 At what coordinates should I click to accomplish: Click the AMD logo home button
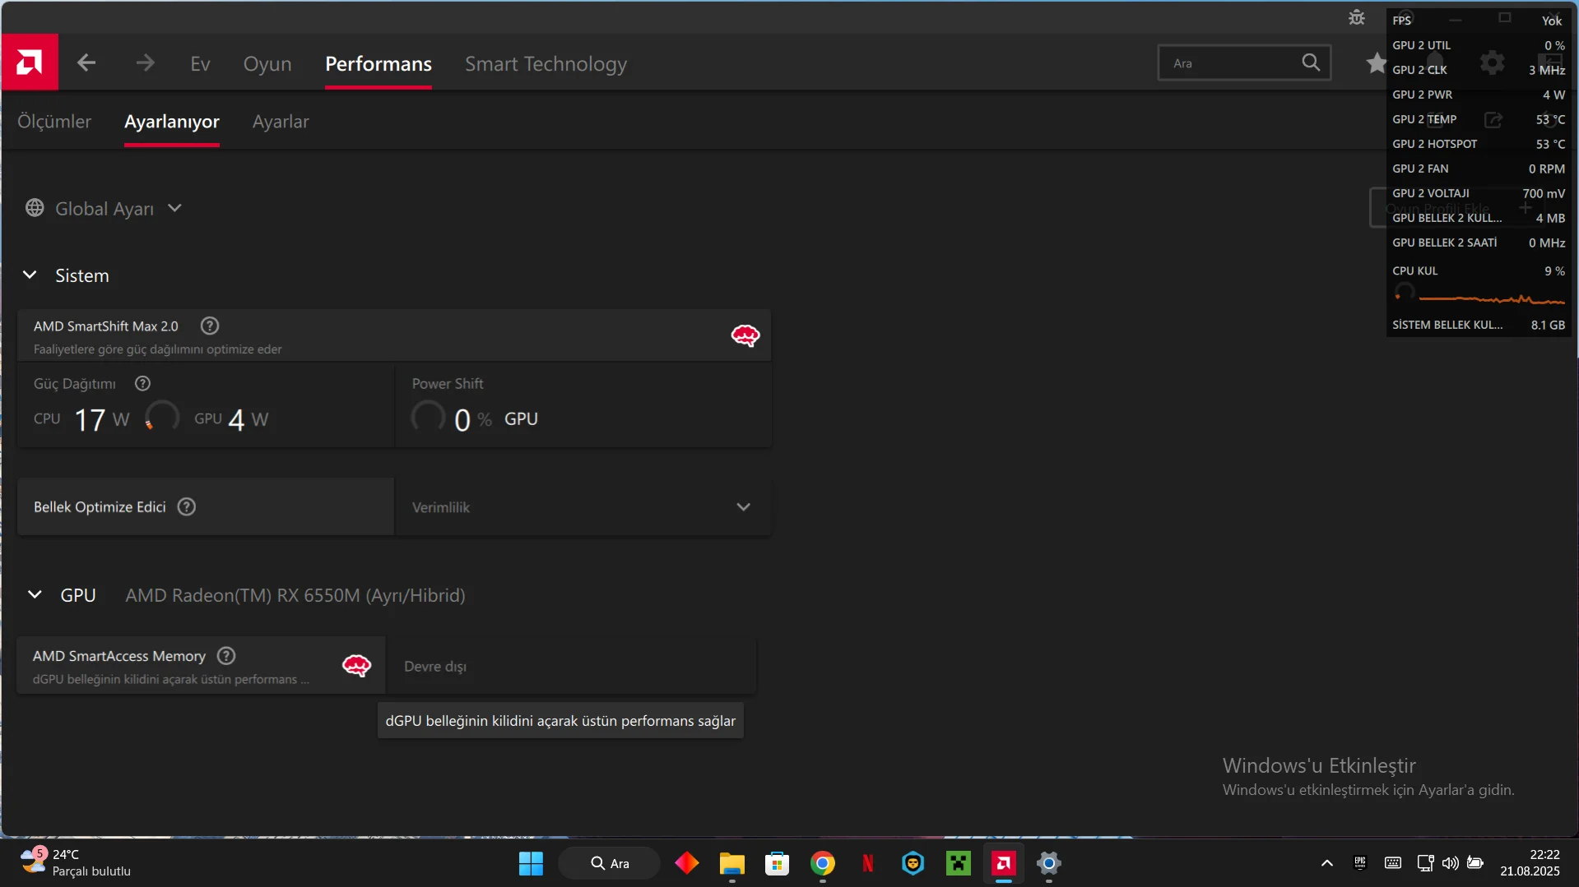tap(30, 62)
